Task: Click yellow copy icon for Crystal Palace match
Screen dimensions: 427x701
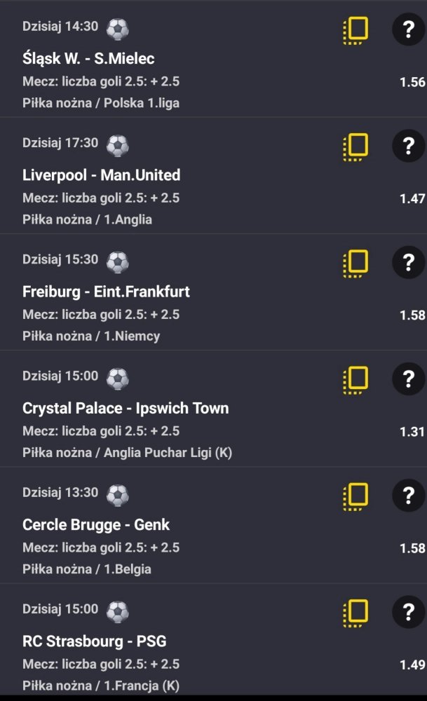Action: pyautogui.click(x=355, y=379)
